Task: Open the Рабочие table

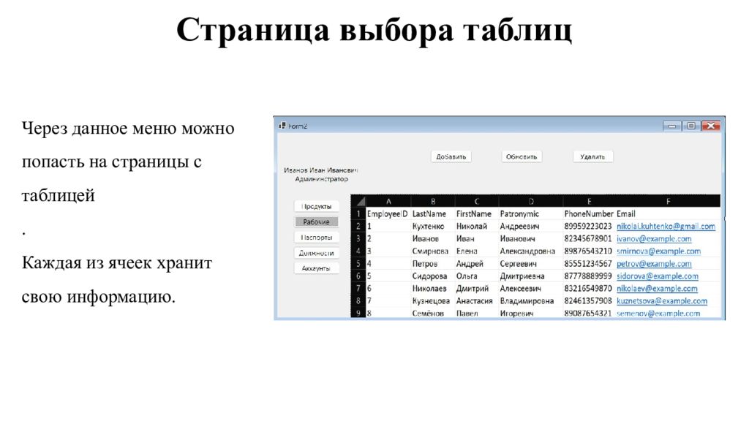Action: (317, 222)
